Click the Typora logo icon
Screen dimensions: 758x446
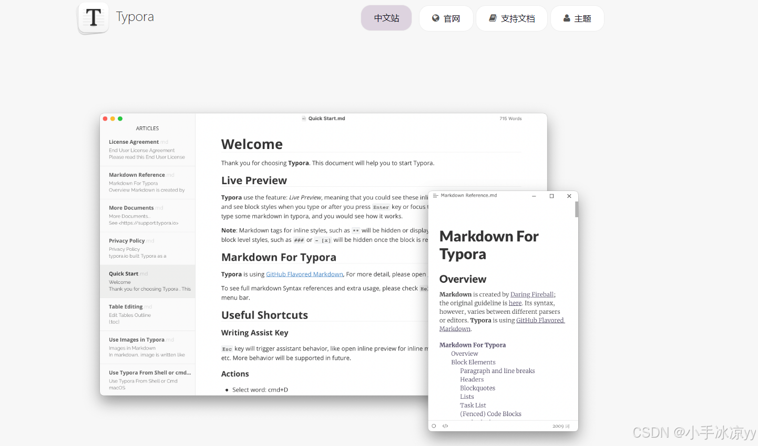tap(94, 18)
